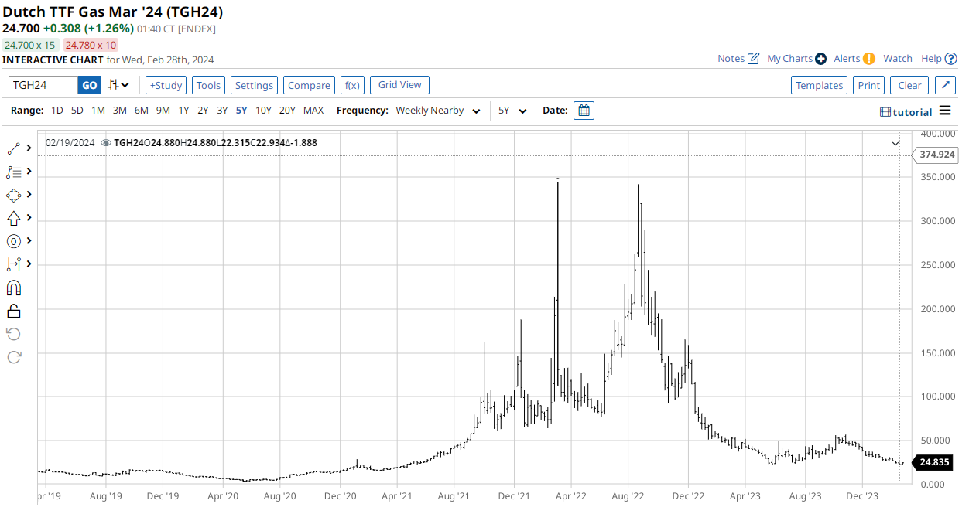Expand the measure tool options arrow
The image size is (969, 514).
click(x=29, y=264)
